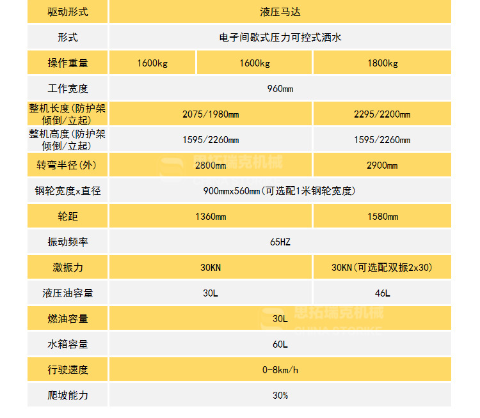480x418 pixels.
Task: Select the 2800mm turning radius value
Action: (x=211, y=166)
